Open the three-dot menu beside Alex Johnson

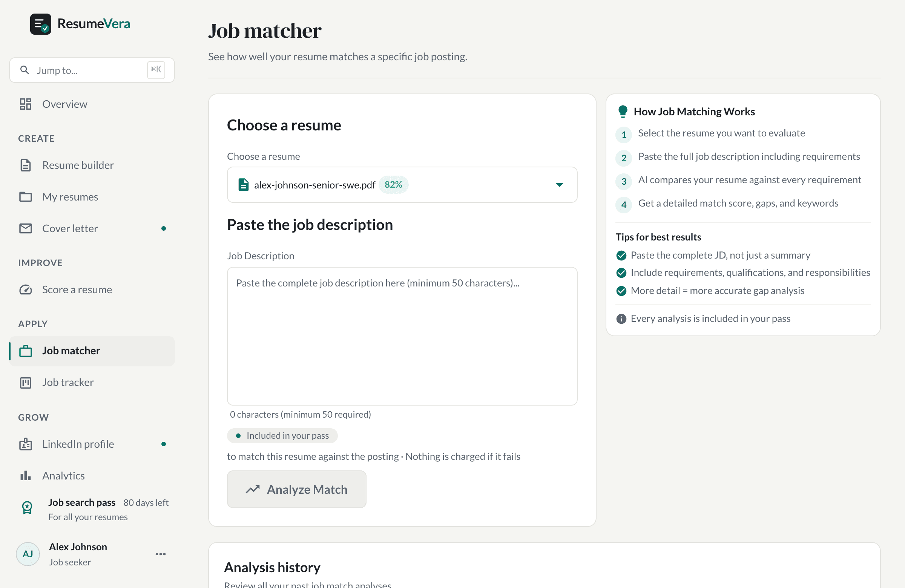pyautogui.click(x=161, y=554)
